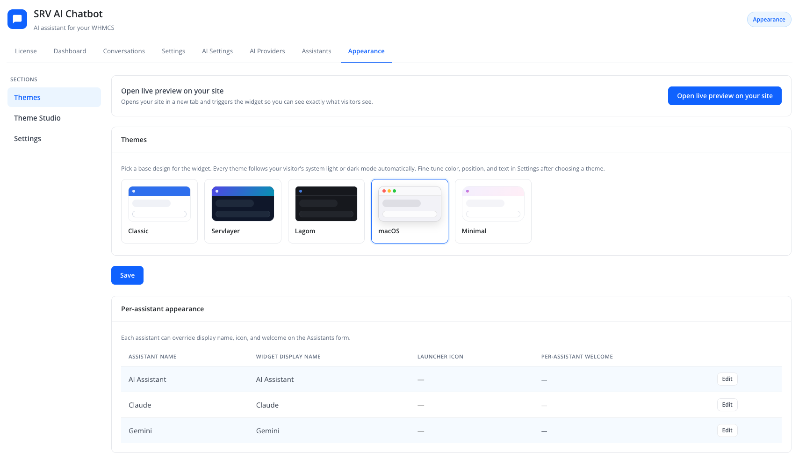Viewport: 799px width, 473px height.
Task: Click Claude in the Widget Display Name column
Action: [x=267, y=405]
